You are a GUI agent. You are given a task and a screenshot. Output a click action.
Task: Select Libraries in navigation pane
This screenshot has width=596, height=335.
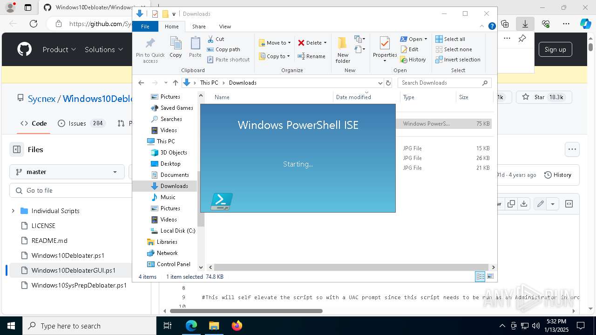(x=167, y=242)
